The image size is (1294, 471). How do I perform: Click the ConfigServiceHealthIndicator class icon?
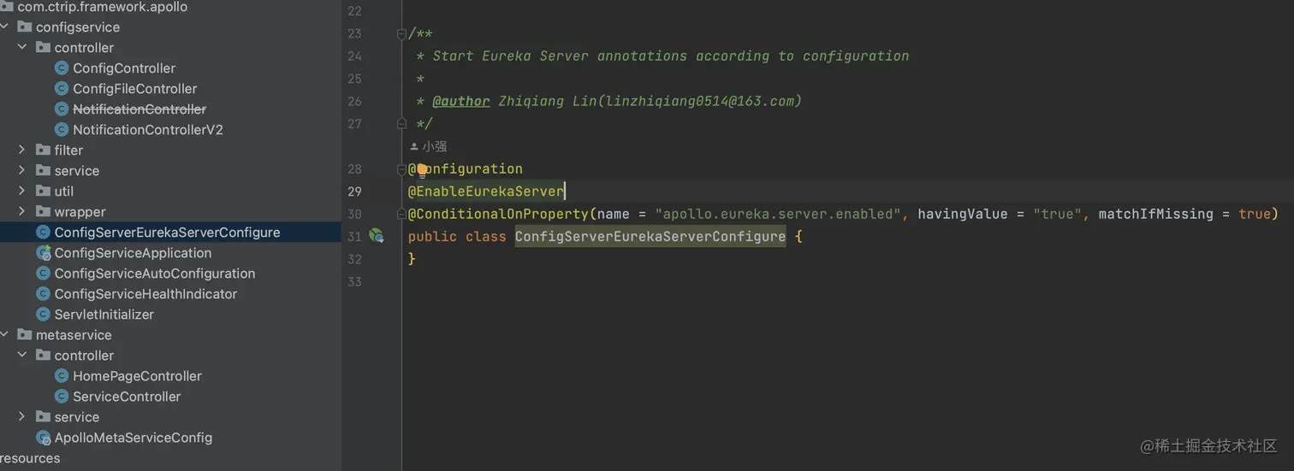(43, 294)
